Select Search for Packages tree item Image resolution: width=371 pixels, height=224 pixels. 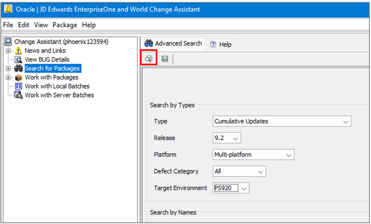52,68
